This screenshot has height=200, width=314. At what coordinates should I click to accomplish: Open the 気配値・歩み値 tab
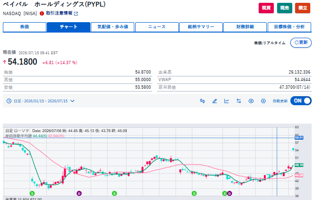tap(113, 27)
